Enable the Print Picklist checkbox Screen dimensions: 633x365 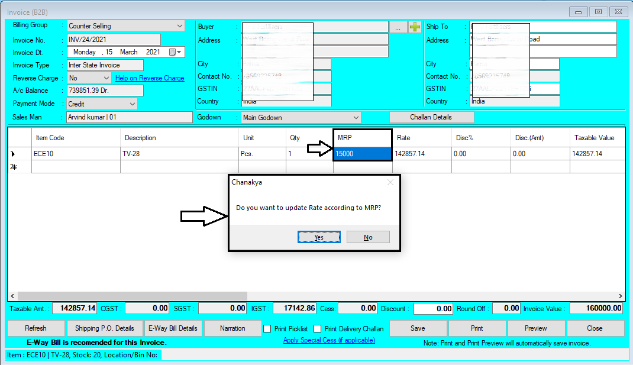click(267, 328)
